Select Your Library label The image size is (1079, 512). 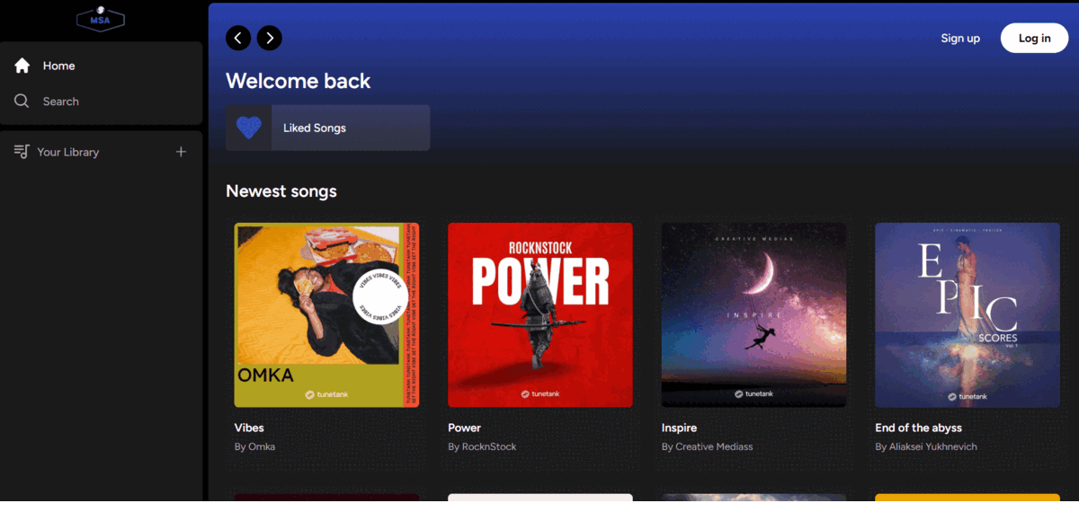68,152
